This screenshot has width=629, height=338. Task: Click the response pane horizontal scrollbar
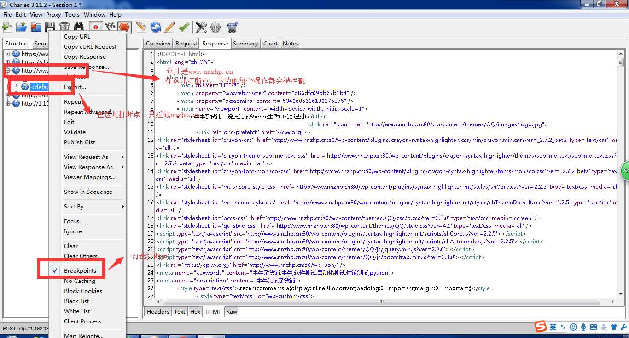382,302
